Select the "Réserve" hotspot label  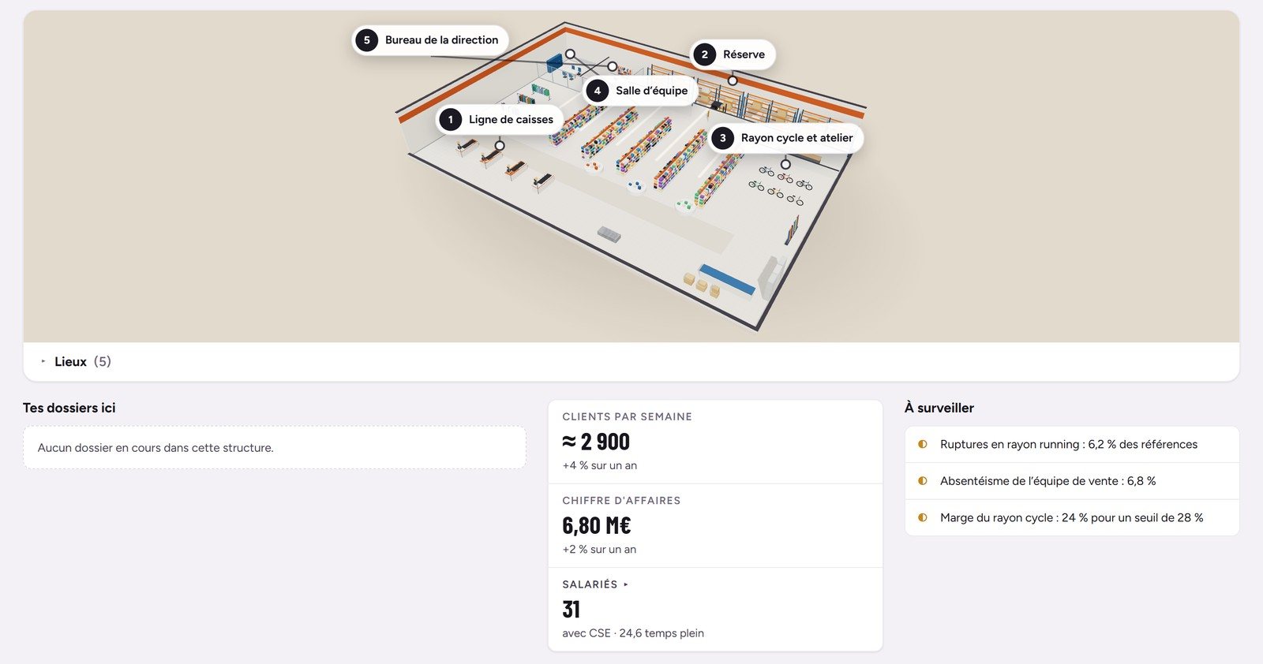coord(733,54)
